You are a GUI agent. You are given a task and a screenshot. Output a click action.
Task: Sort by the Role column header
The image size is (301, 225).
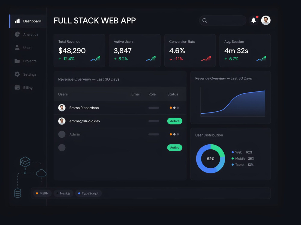152,94
